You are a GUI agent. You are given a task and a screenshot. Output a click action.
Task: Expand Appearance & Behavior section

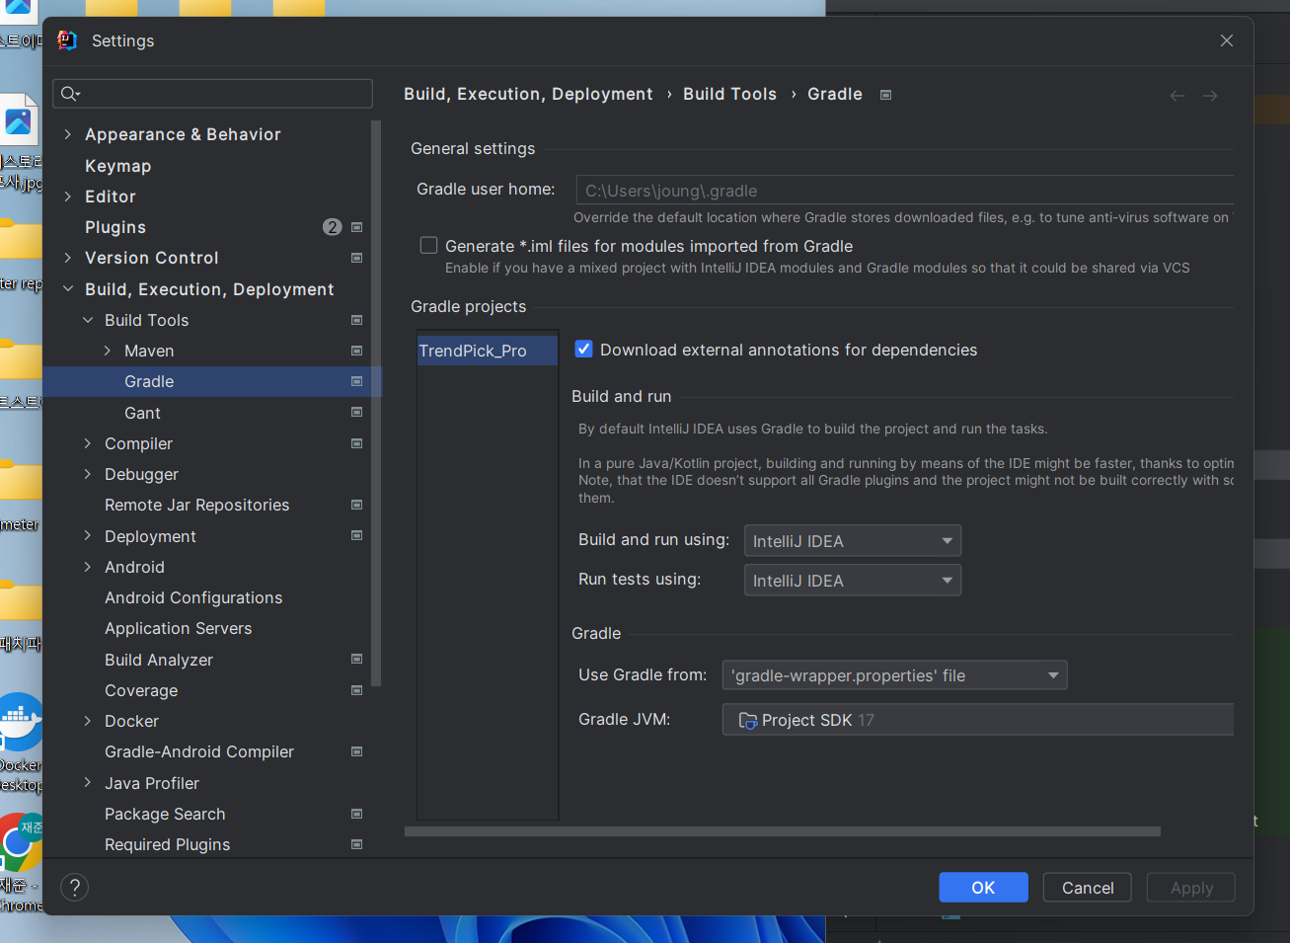[67, 134]
